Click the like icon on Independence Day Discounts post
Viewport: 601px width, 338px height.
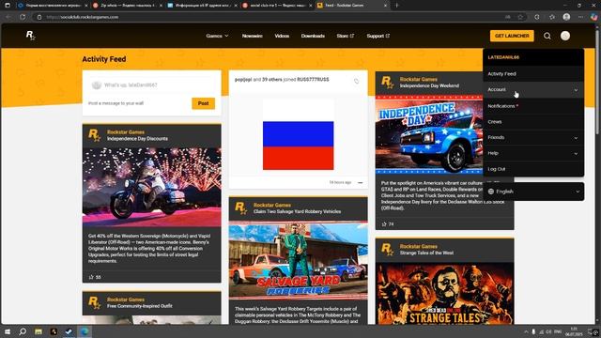click(x=91, y=277)
